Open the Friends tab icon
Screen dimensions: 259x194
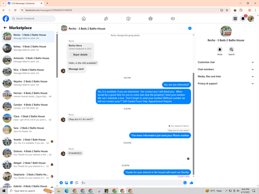(106, 19)
